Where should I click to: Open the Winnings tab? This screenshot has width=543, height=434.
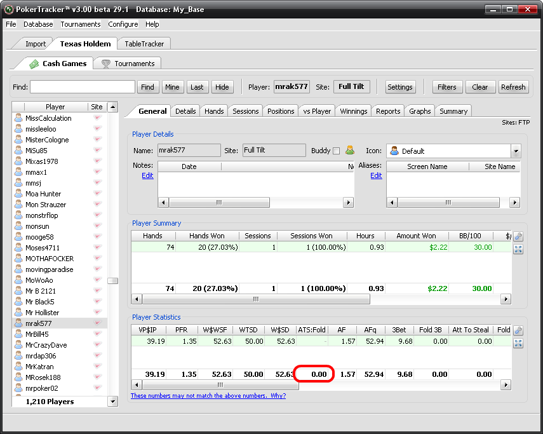coord(354,111)
